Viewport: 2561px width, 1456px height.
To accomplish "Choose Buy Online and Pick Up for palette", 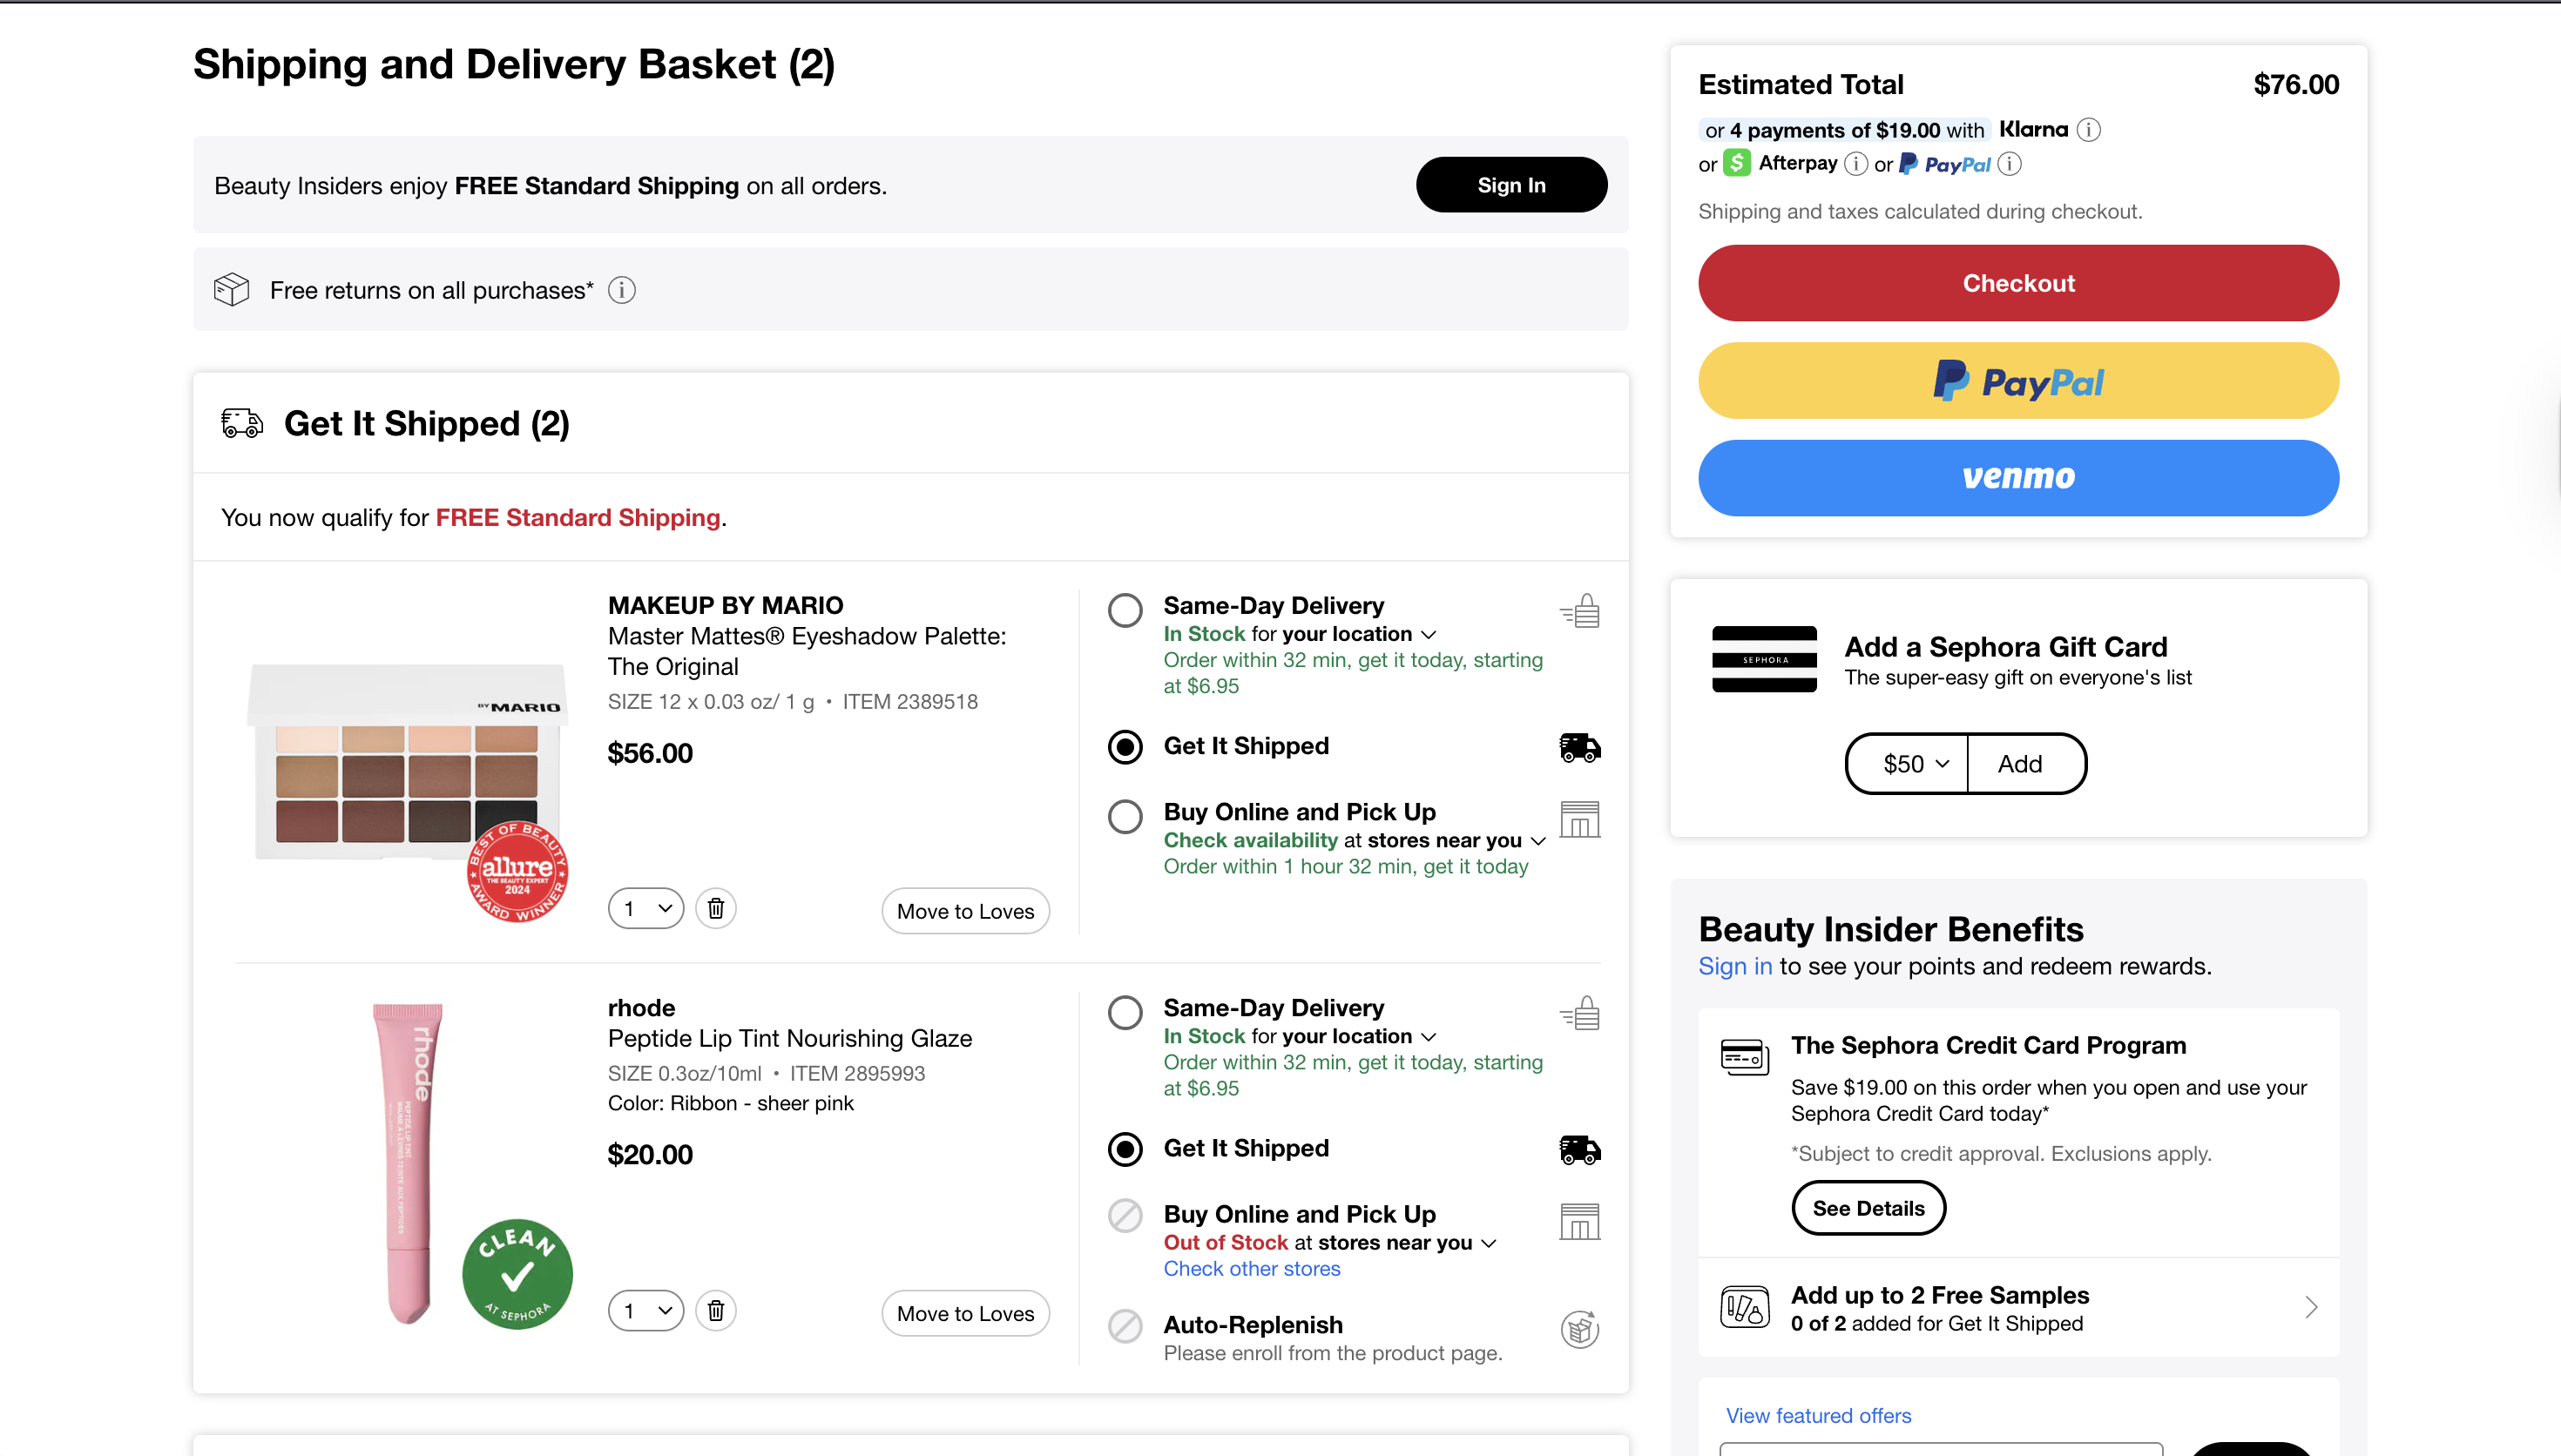I will 1125,817.
